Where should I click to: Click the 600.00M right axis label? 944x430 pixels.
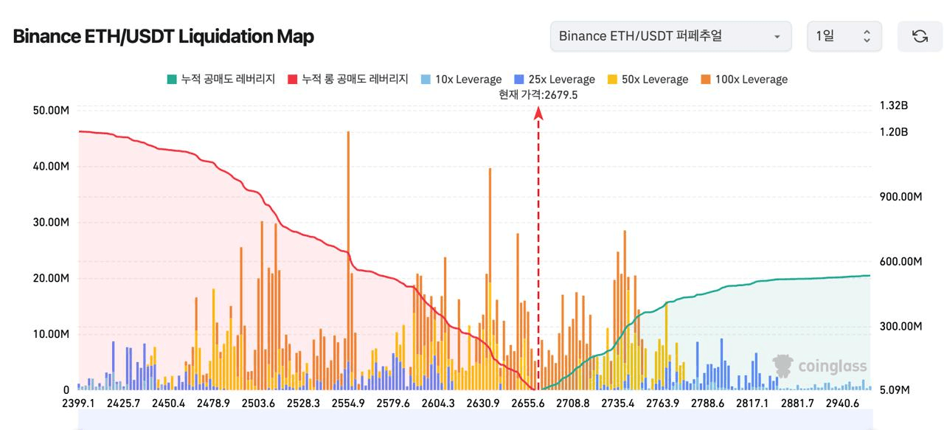tap(901, 262)
